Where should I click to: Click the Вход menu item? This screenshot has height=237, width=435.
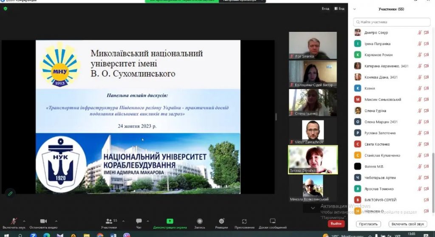325,8
